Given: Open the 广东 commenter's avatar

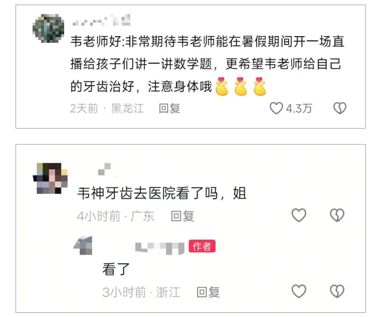Looking at the screenshot, I should tap(50, 178).
